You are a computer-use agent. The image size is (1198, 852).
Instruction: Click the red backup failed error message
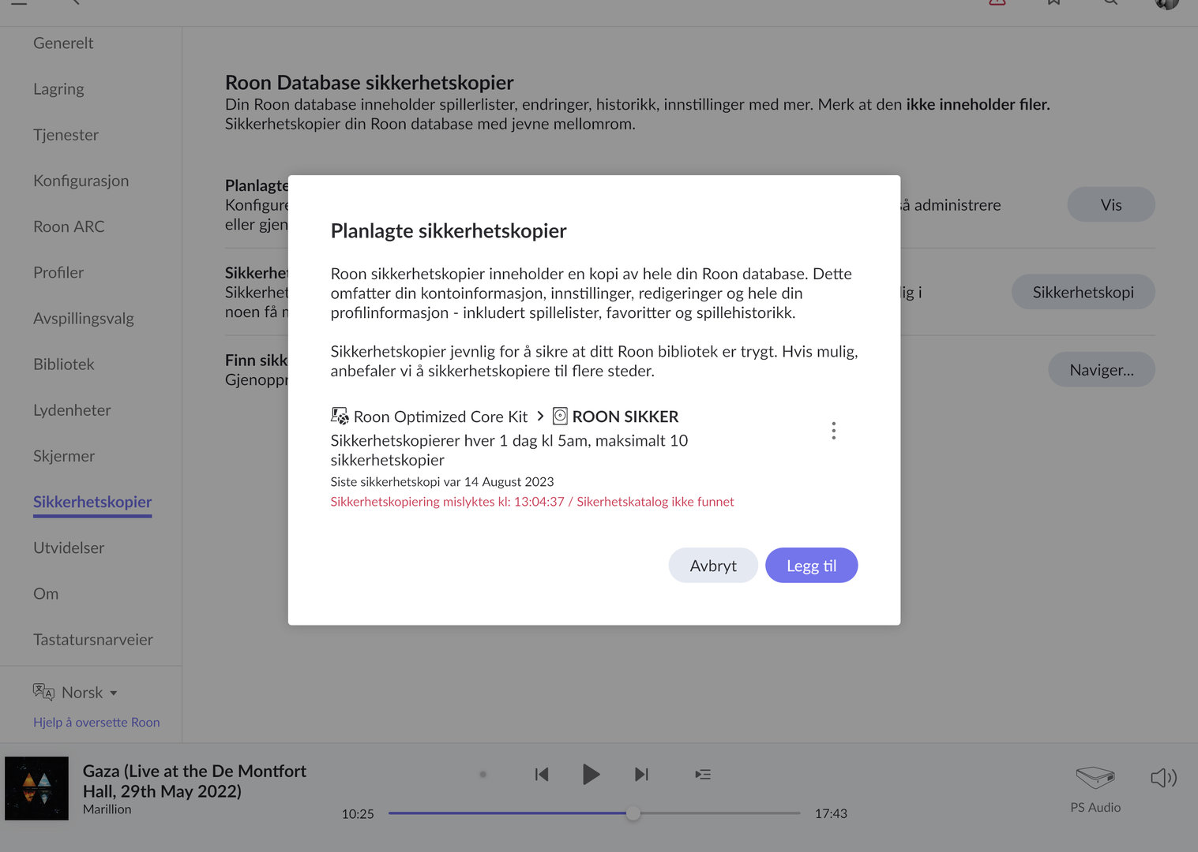pos(532,502)
